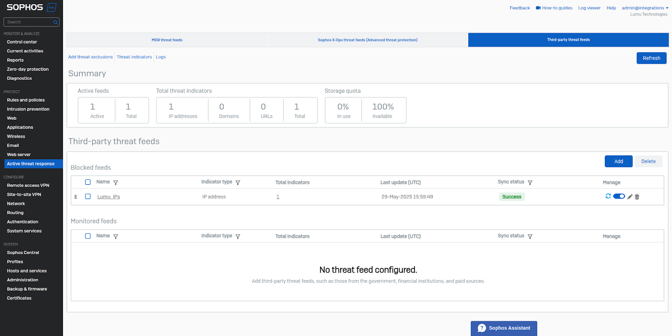Disable the Lumu_IPs feed toggle switch

(619, 196)
